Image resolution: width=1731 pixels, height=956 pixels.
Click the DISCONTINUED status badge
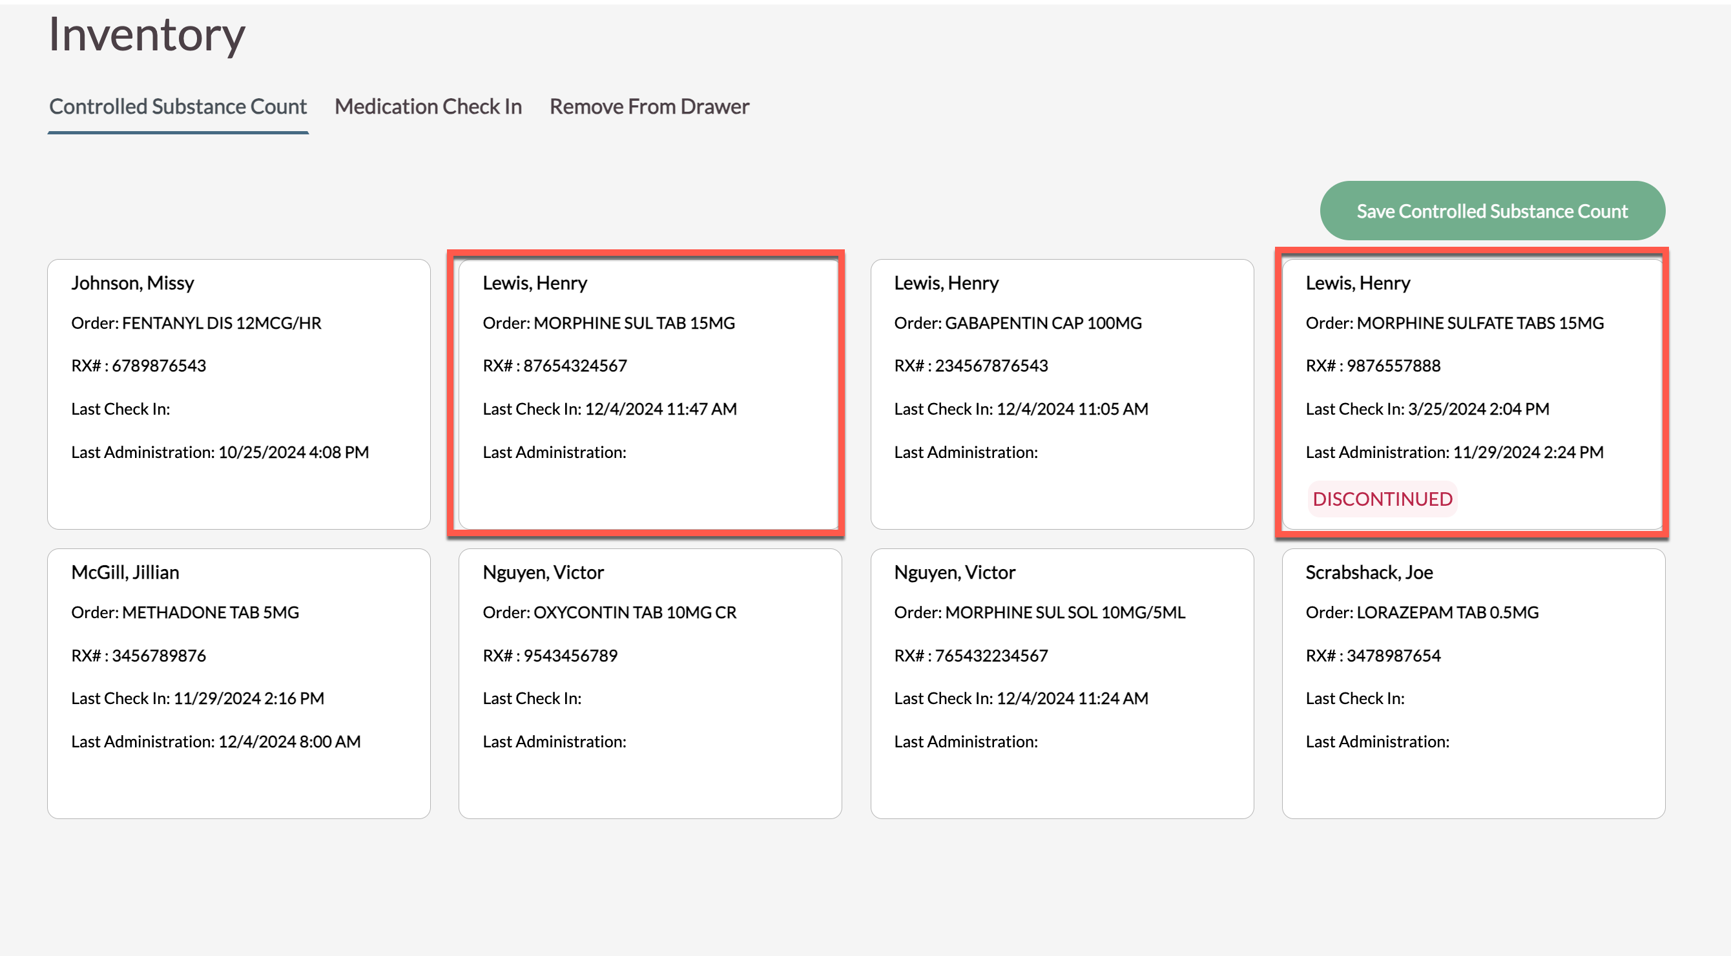pos(1382,499)
